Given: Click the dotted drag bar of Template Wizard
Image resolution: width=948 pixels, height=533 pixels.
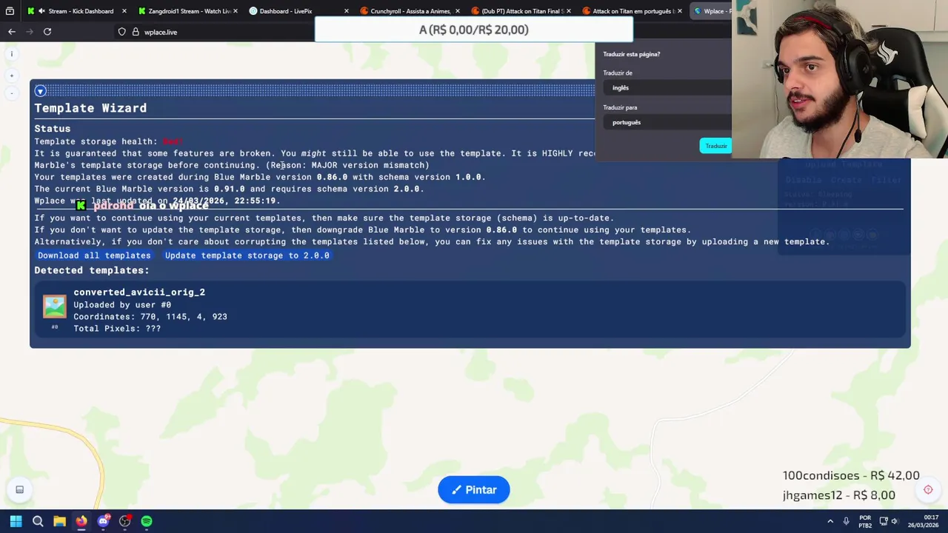Looking at the screenshot, I should (x=322, y=91).
